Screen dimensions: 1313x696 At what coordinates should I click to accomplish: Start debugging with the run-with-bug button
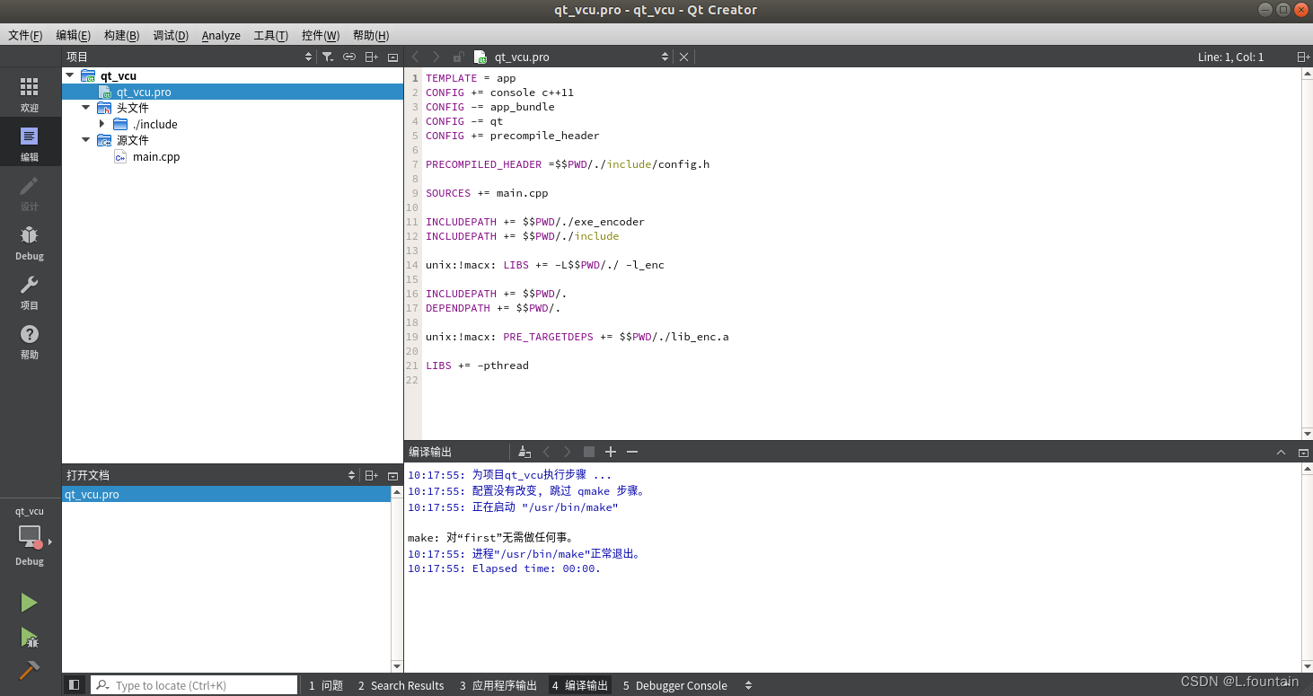tap(30, 638)
